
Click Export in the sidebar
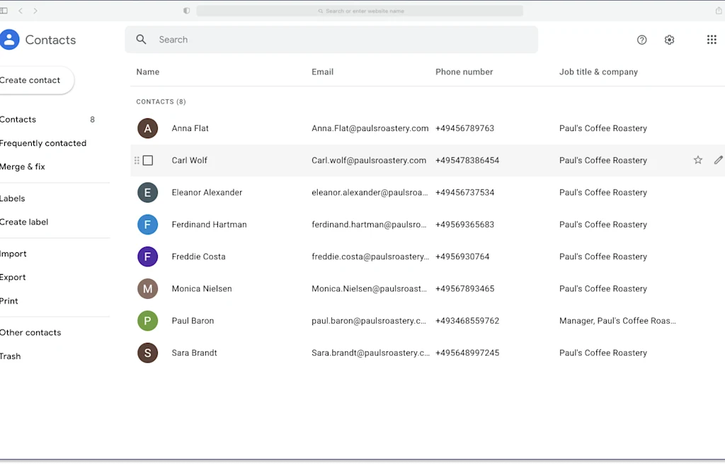tap(13, 277)
